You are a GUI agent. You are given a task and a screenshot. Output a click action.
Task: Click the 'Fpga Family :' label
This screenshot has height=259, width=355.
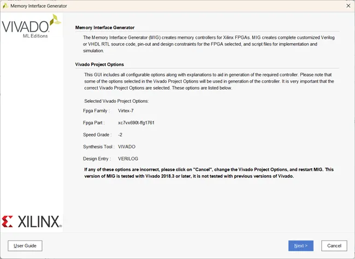pyautogui.click(x=96, y=110)
